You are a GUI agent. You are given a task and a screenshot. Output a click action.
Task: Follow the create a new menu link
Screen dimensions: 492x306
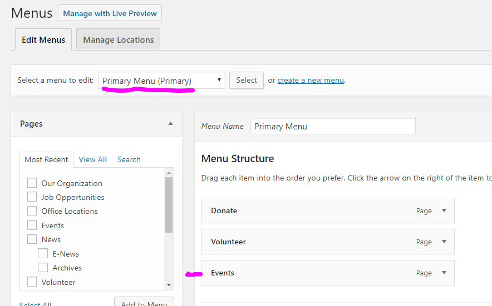click(311, 80)
